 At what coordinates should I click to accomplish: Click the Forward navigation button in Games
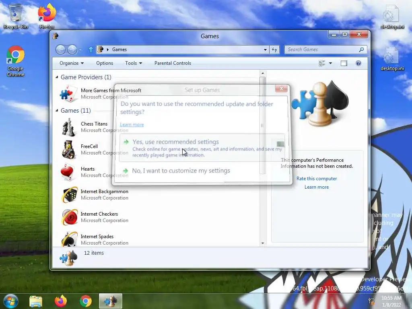coord(72,49)
